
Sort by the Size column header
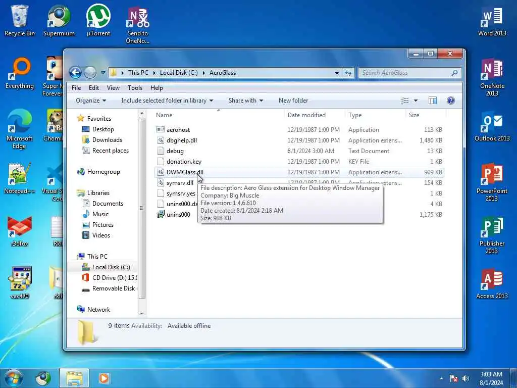point(425,115)
